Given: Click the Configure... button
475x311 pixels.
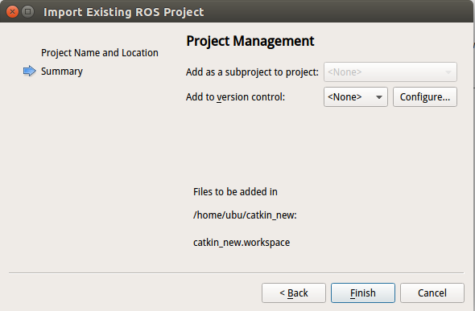Looking at the screenshot, I should (x=425, y=97).
